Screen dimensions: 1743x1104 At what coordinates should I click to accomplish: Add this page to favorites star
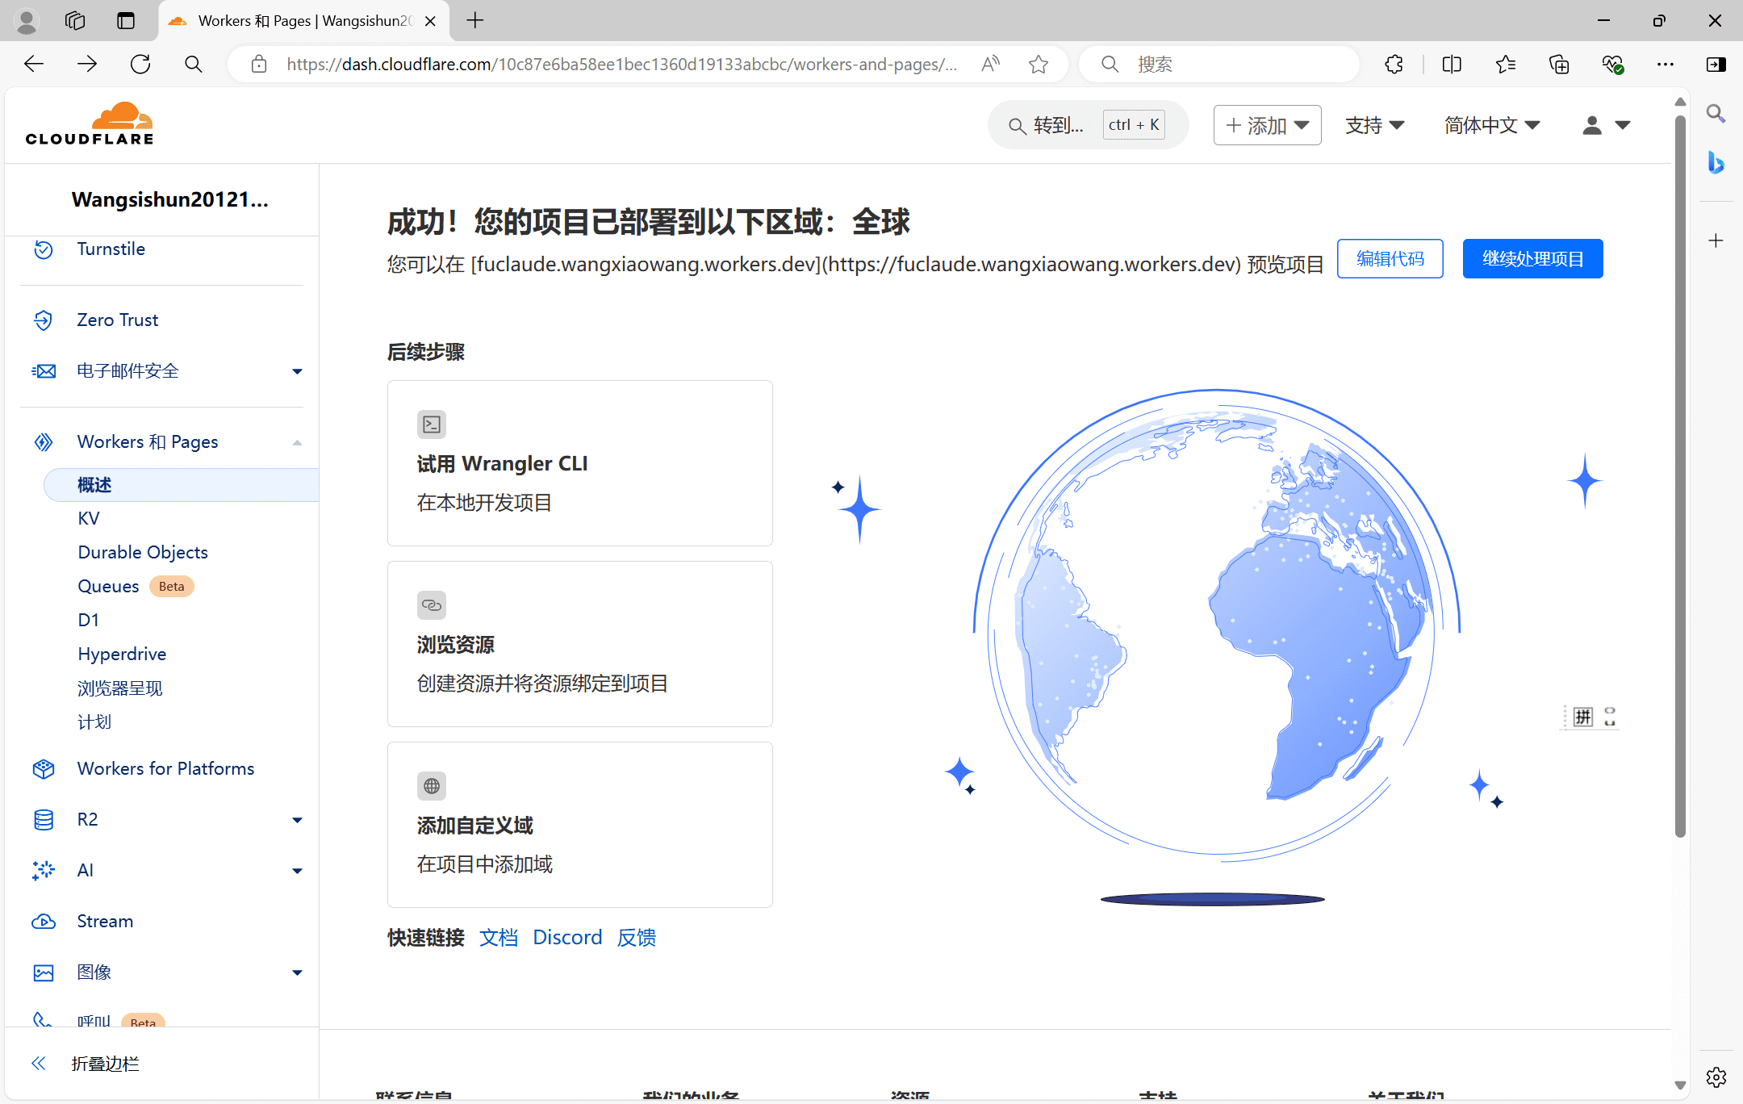click(x=1039, y=65)
